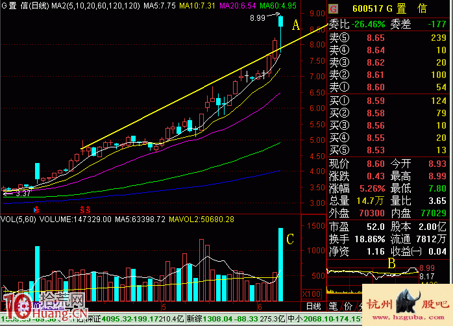
Task: Select the 卖④ 8.64 ask row
Action: (388, 50)
